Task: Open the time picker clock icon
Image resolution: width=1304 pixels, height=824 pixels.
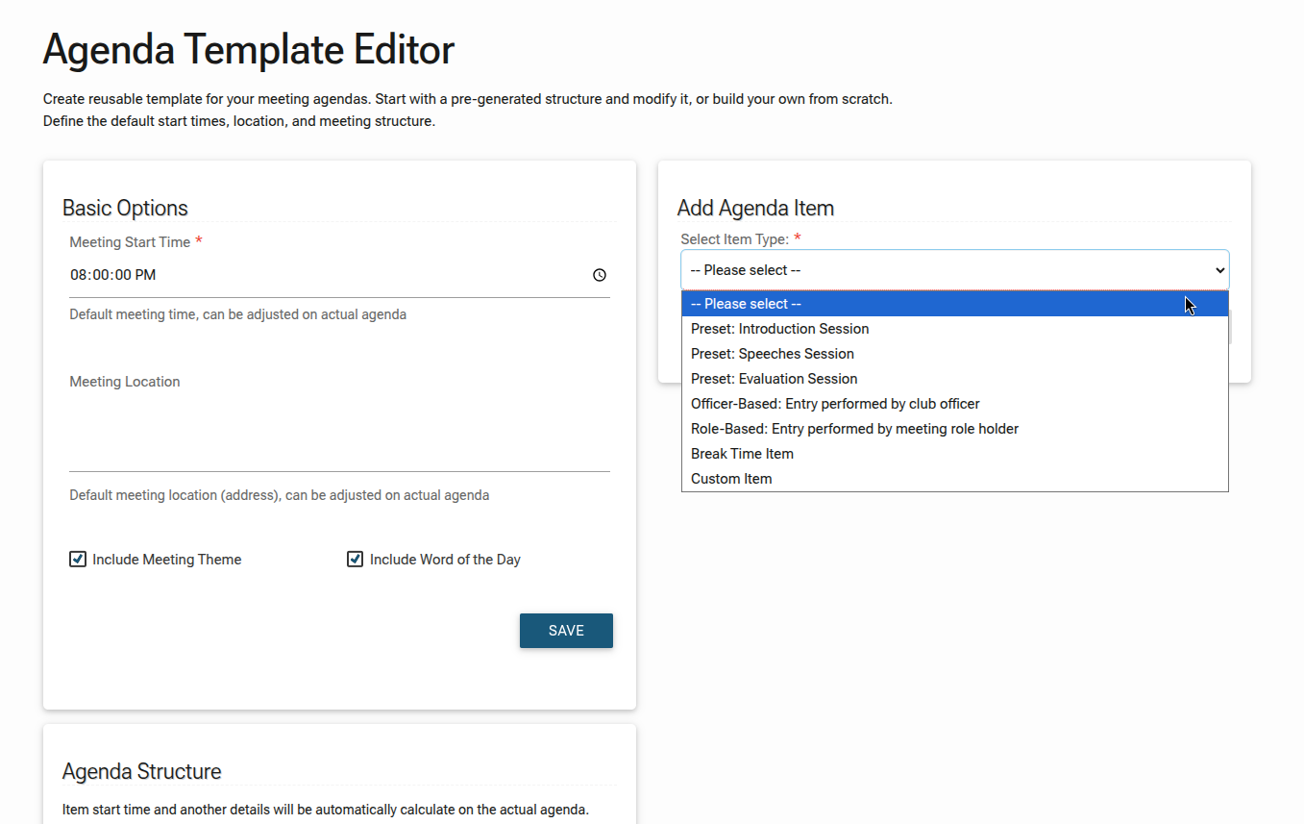Action: 600,275
